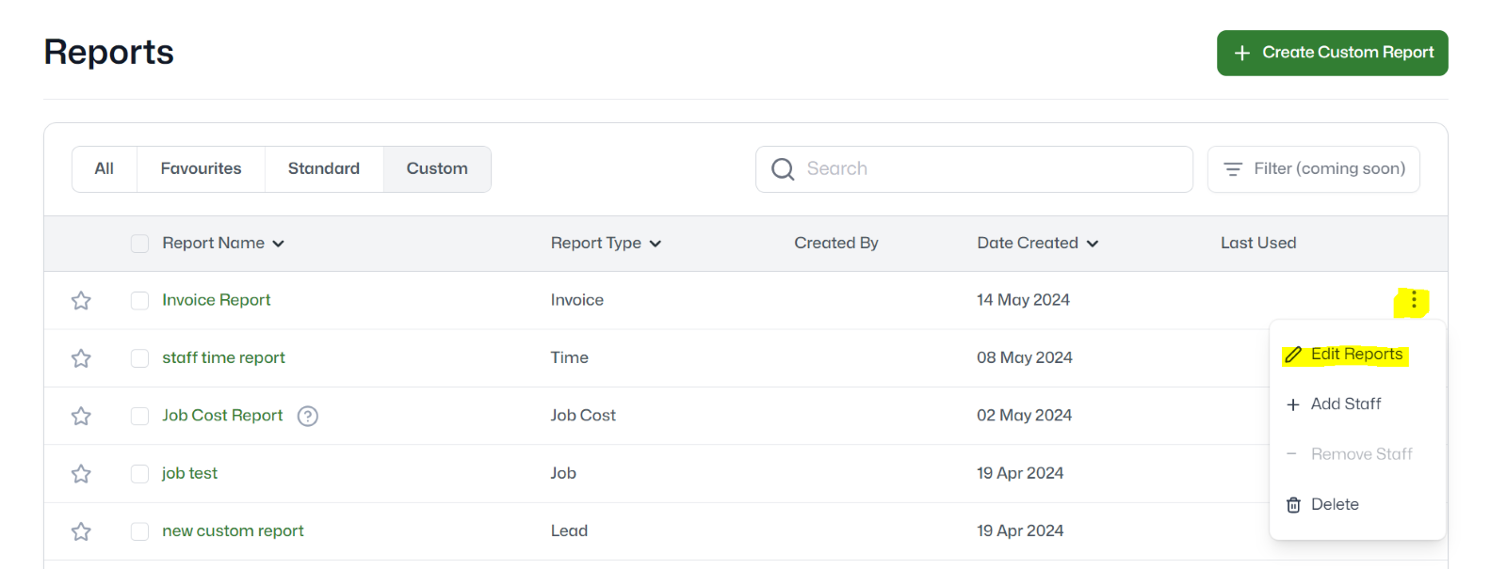Tick the Job Cost Report checkbox
Image resolution: width=1507 pixels, height=569 pixels.
[139, 416]
